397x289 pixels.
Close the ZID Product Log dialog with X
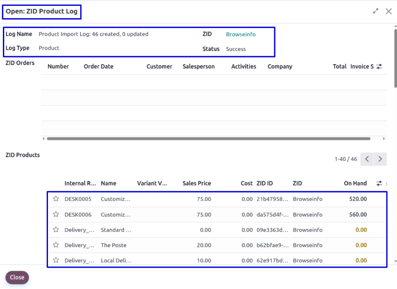pos(389,11)
